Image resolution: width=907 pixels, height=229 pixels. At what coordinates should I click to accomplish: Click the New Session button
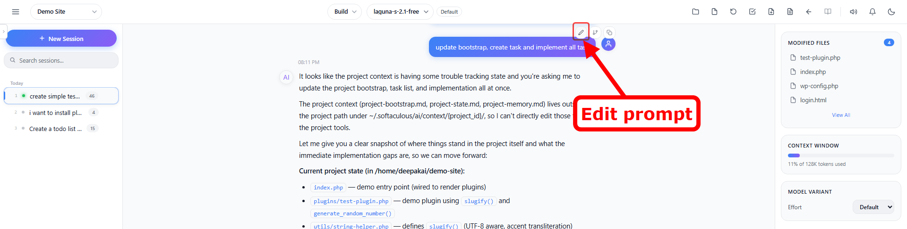(61, 38)
